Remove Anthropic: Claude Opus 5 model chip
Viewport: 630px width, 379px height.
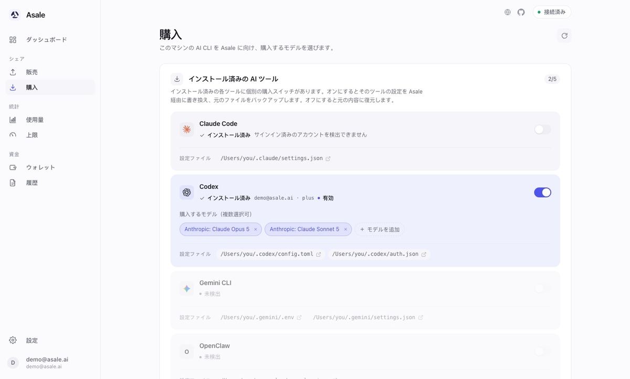256,229
